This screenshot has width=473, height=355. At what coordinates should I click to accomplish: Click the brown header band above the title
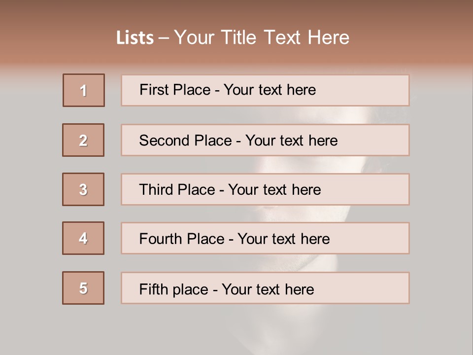click(236, 11)
